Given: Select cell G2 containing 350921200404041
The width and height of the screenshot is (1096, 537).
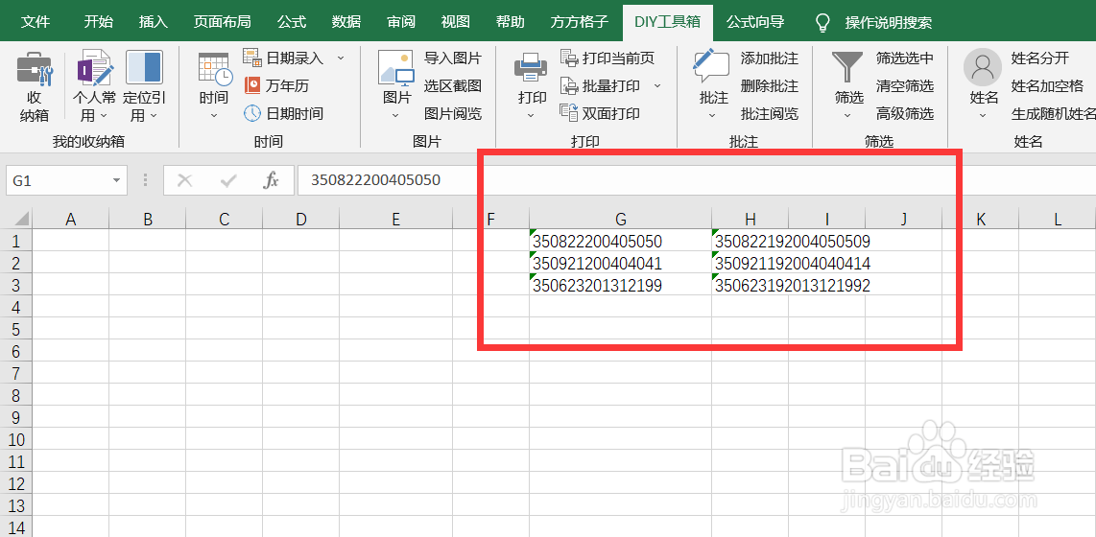Looking at the screenshot, I should click(621, 263).
